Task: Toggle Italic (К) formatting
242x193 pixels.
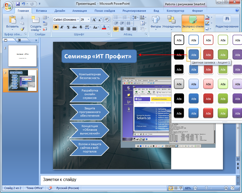Action: click(x=62, y=27)
